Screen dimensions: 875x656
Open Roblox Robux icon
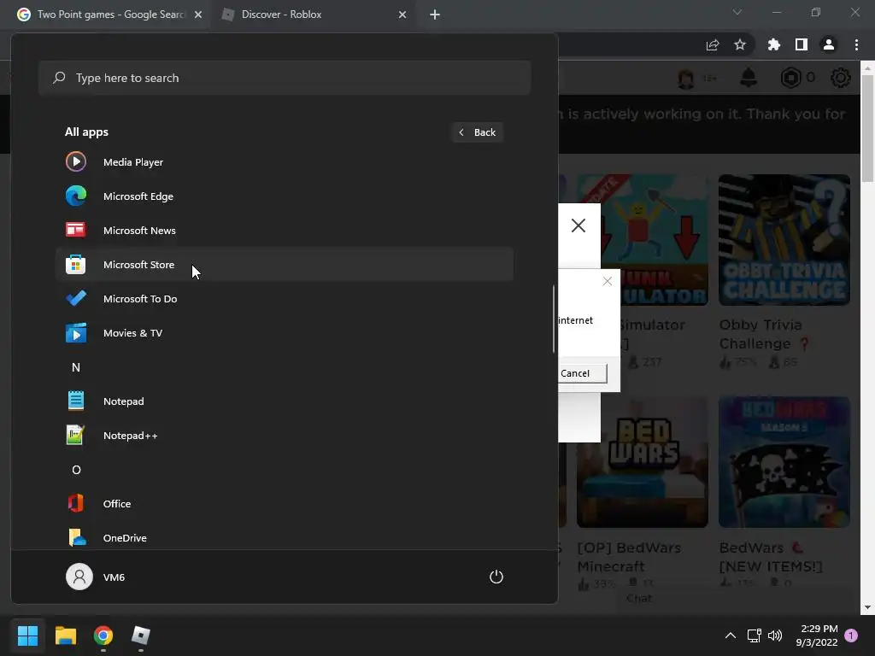coord(790,78)
